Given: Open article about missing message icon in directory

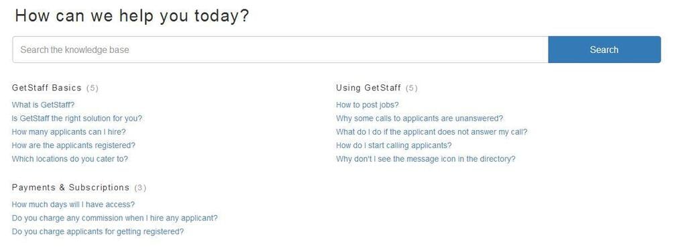Looking at the screenshot, I should pos(426,158).
